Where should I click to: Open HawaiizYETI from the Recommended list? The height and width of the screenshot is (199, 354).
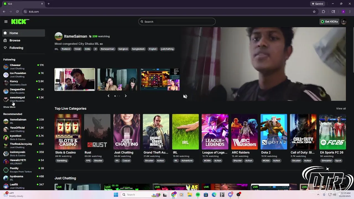click(24, 162)
